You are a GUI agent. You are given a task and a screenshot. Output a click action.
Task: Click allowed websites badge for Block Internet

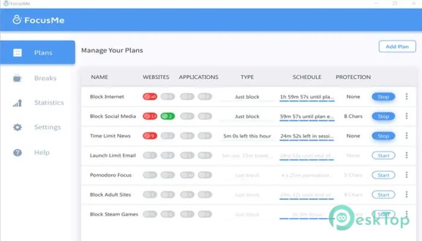point(168,96)
